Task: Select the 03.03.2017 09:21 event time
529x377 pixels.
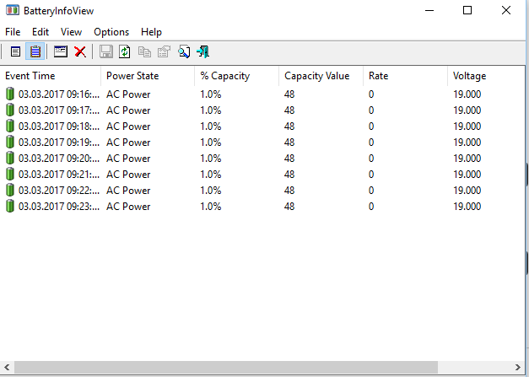Action: pos(59,175)
